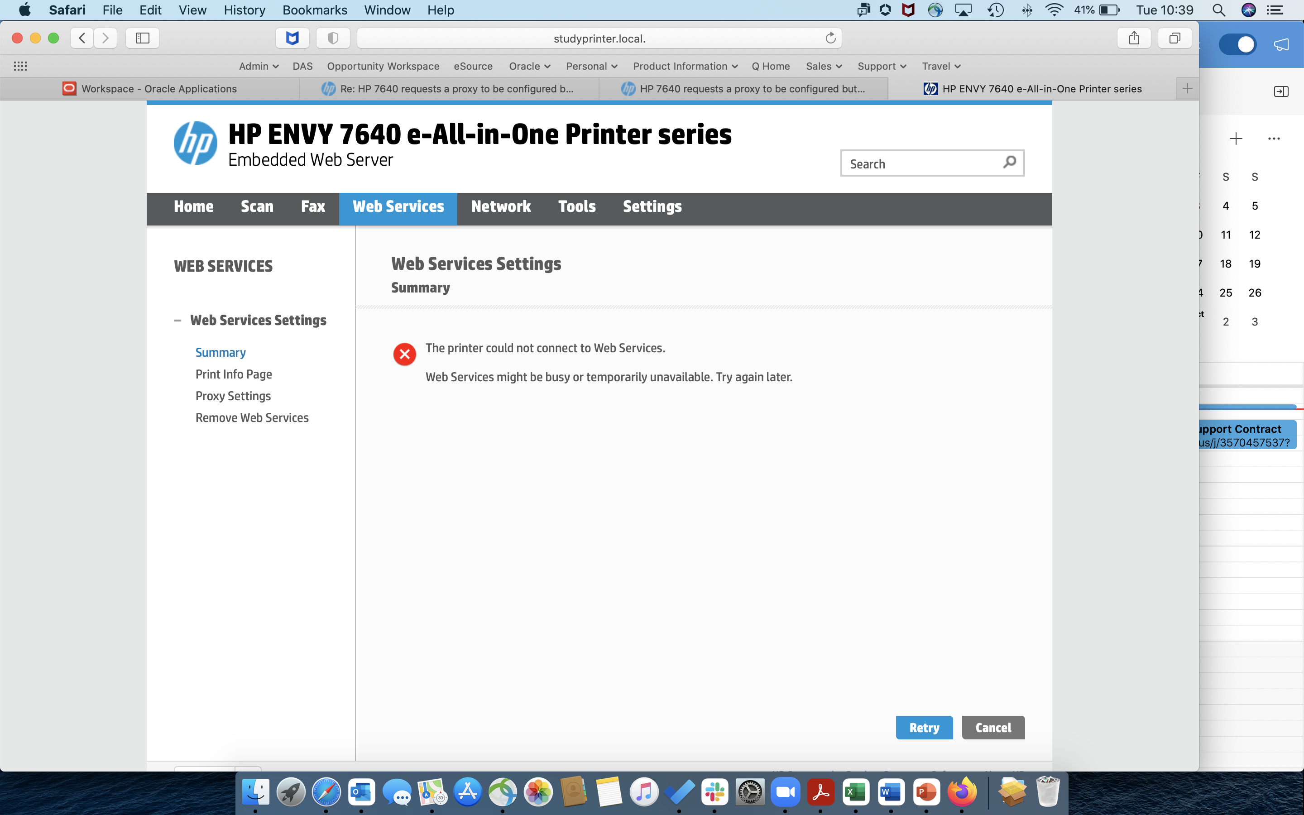The height and width of the screenshot is (815, 1304).
Task: Toggle the blue switch in right panel
Action: coord(1237,45)
